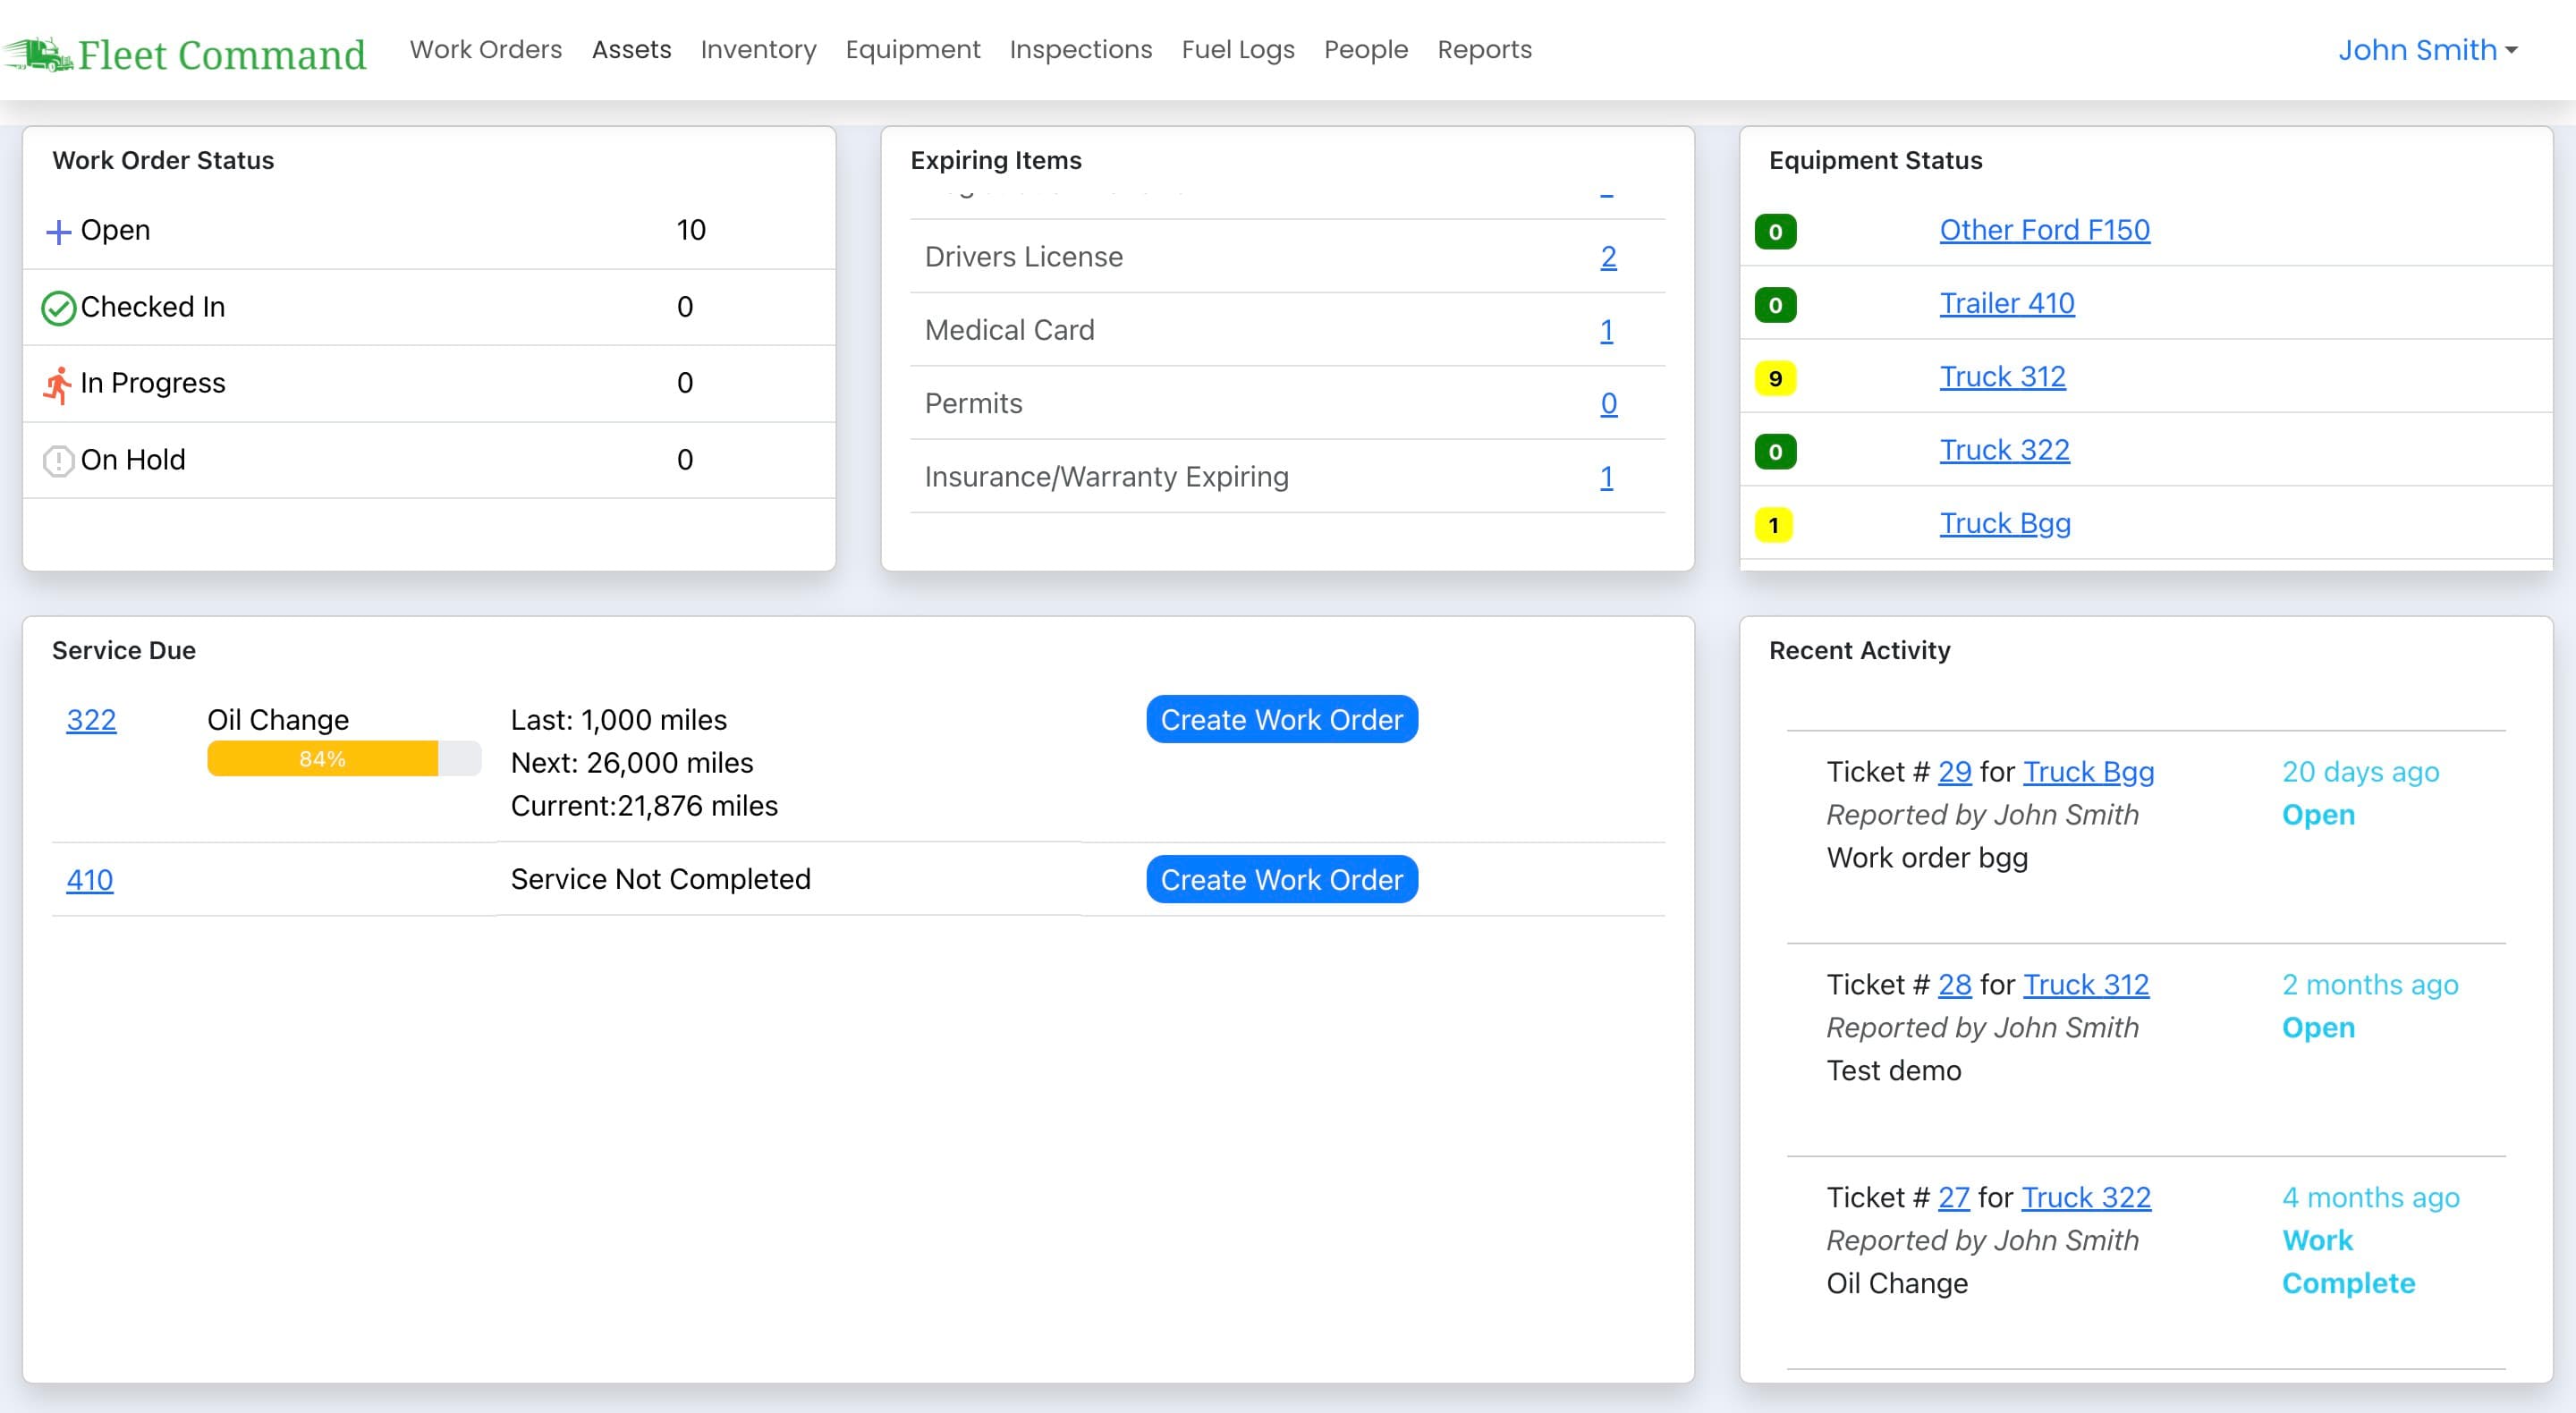Open Truck 312 link on ticket 28
The width and height of the screenshot is (2576, 1413).
point(2086,985)
